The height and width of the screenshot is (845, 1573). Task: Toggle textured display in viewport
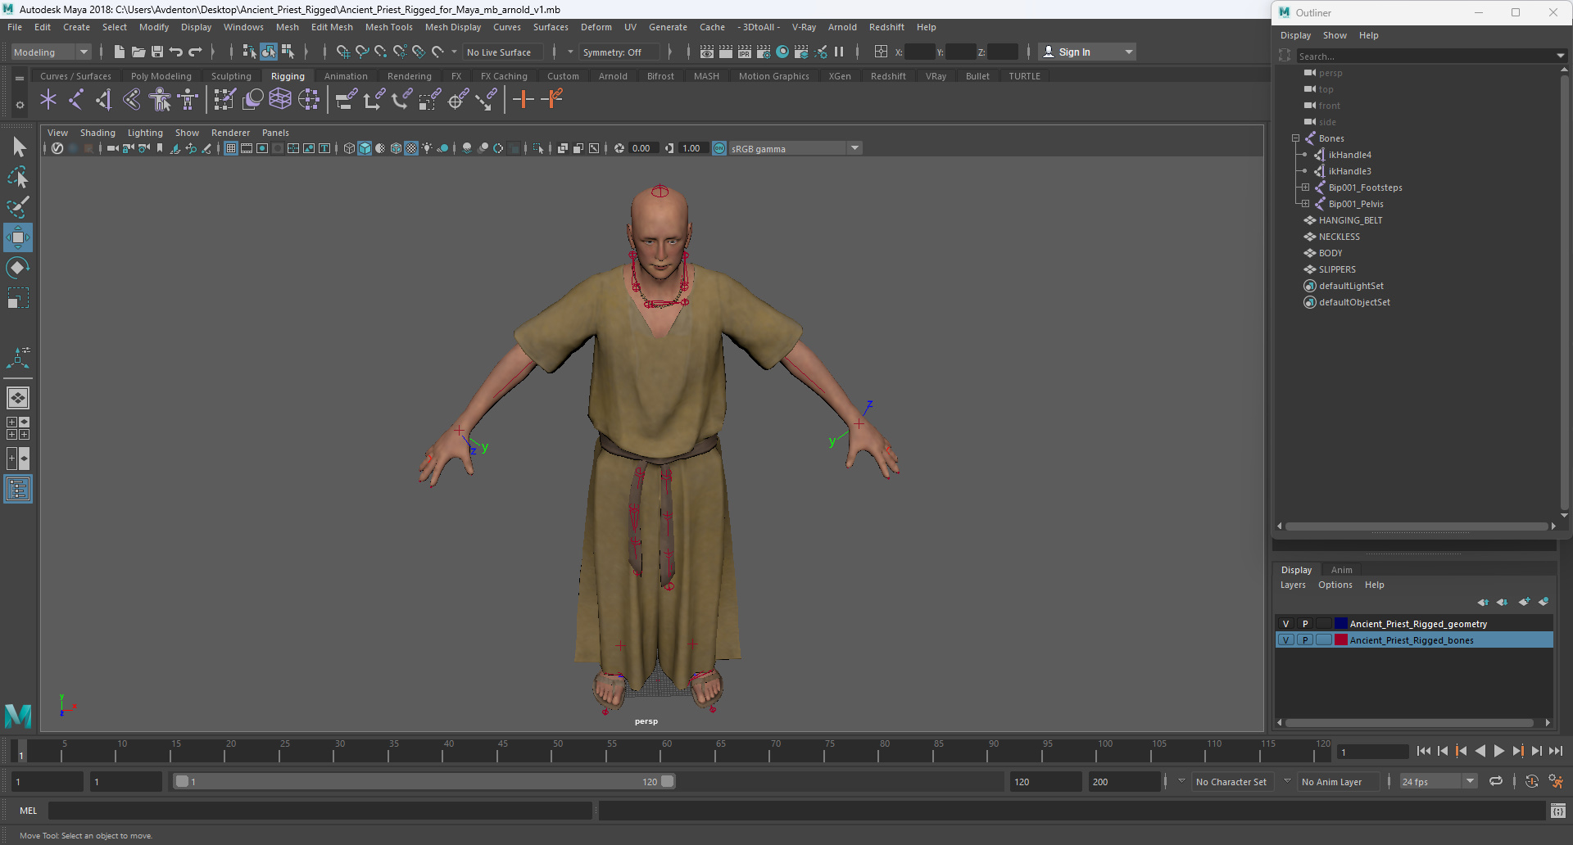tap(411, 148)
